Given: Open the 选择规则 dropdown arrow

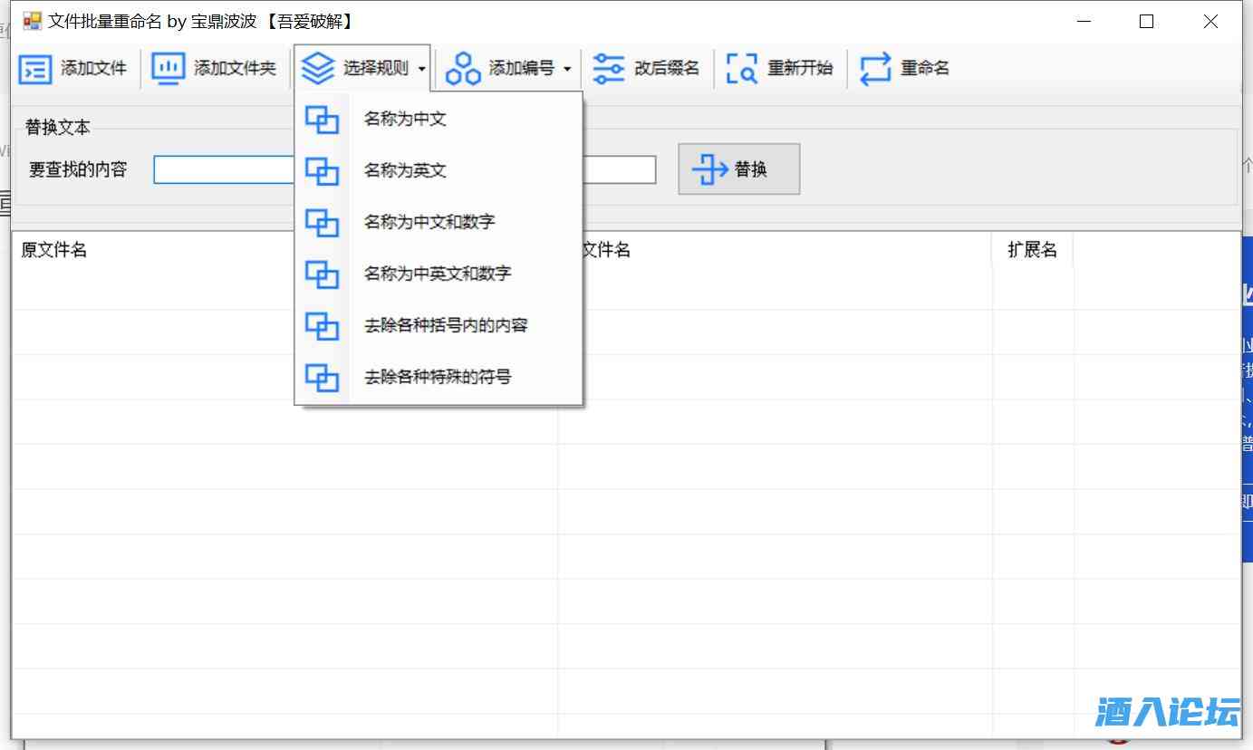Looking at the screenshot, I should click(422, 70).
